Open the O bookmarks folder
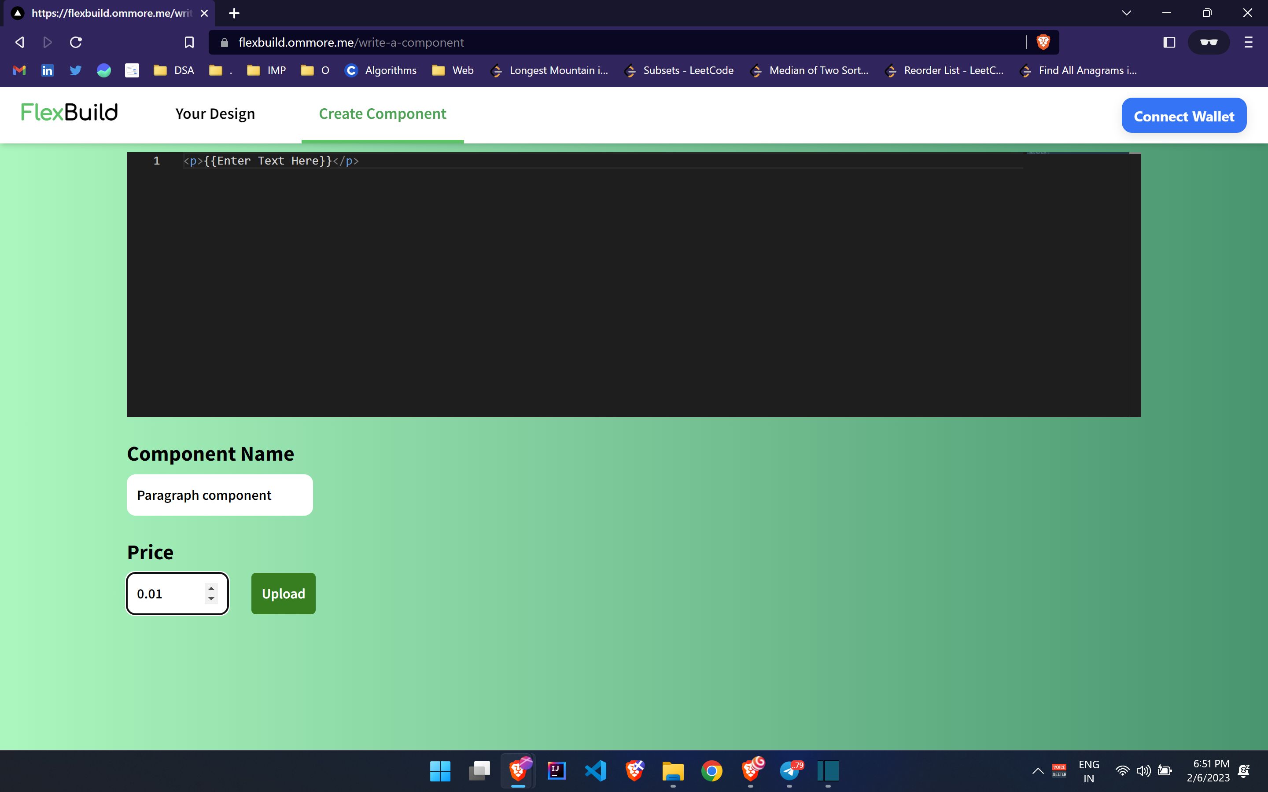The image size is (1268, 792). [x=315, y=70]
